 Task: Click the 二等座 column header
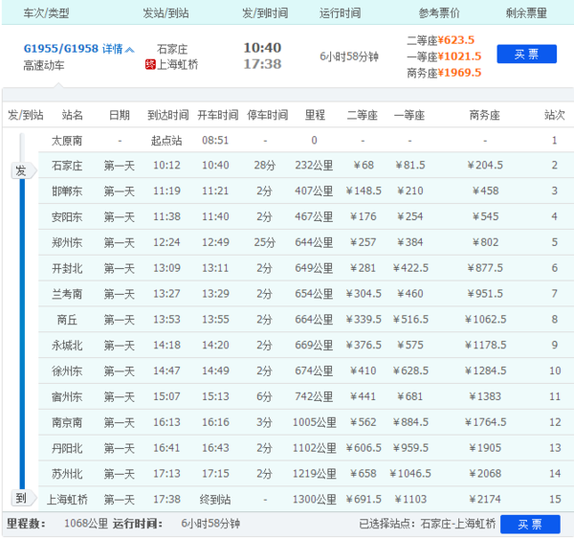[363, 115]
